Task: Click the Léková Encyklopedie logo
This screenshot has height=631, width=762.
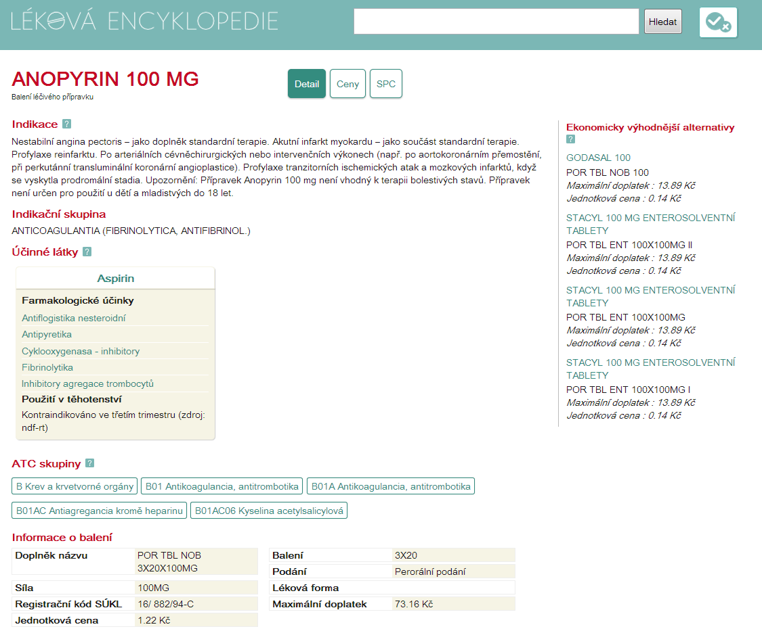Action: coord(144,22)
